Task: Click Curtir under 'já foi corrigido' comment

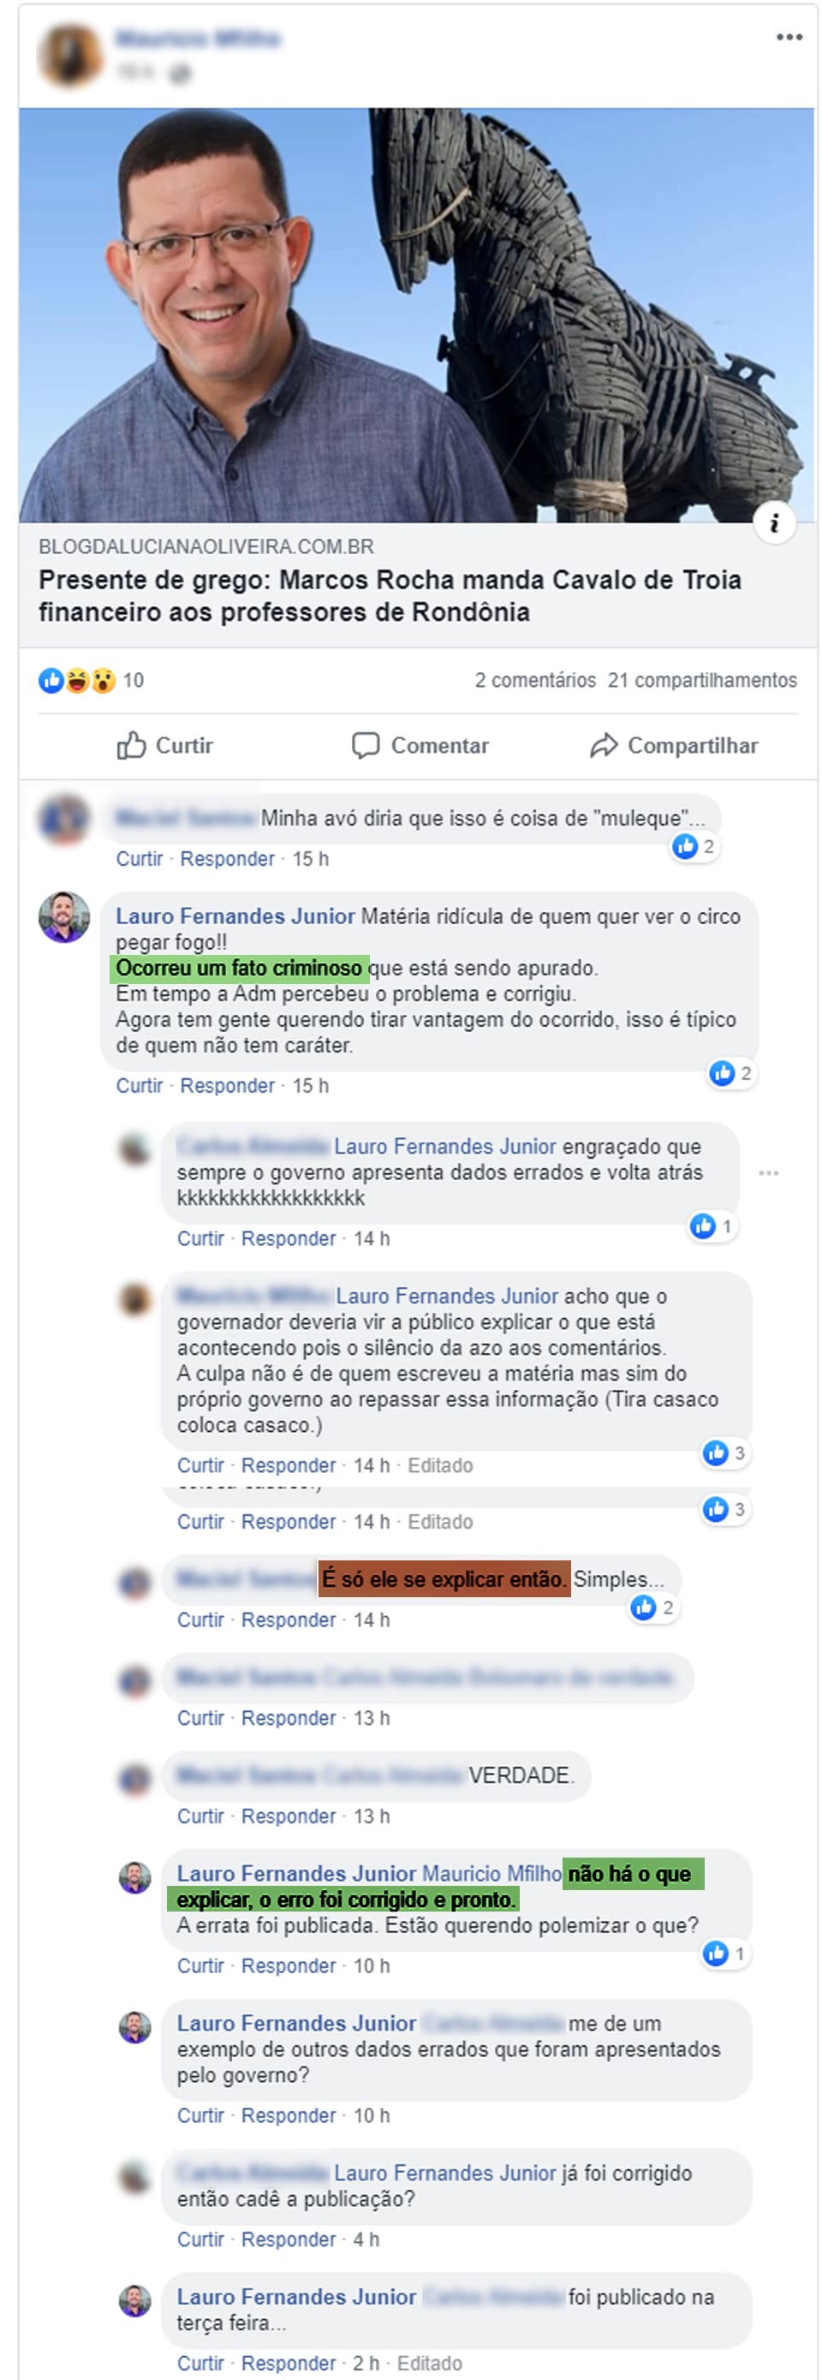Action: pos(200,2240)
